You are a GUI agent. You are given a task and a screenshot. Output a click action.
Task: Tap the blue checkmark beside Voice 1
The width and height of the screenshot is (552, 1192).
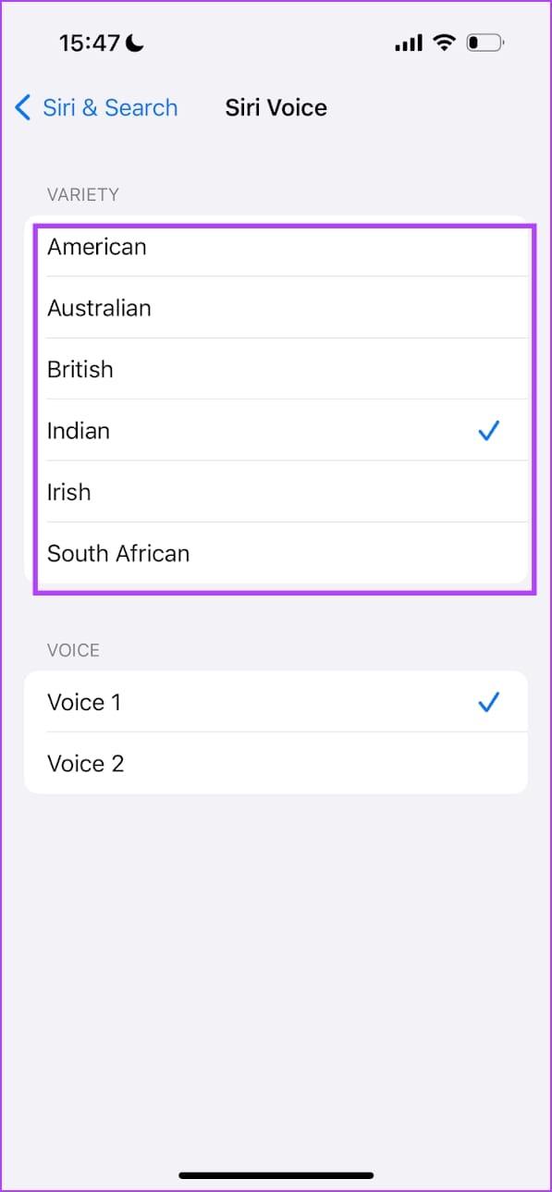pyautogui.click(x=488, y=702)
